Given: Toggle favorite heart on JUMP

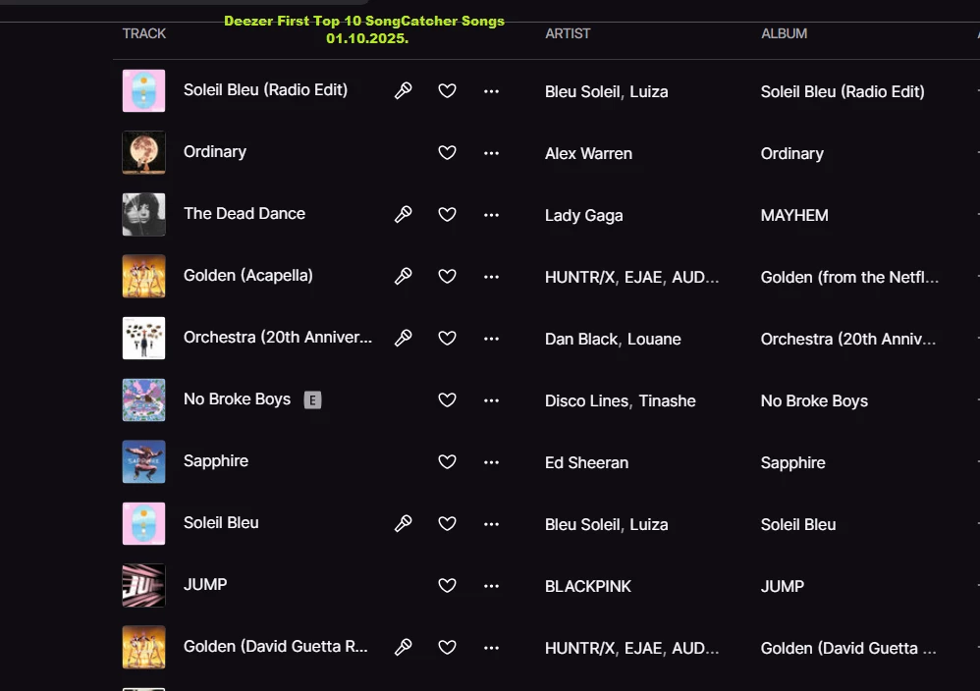Looking at the screenshot, I should pyautogui.click(x=447, y=585).
